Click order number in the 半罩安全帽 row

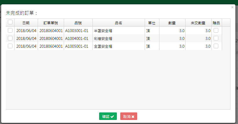coord(51,31)
